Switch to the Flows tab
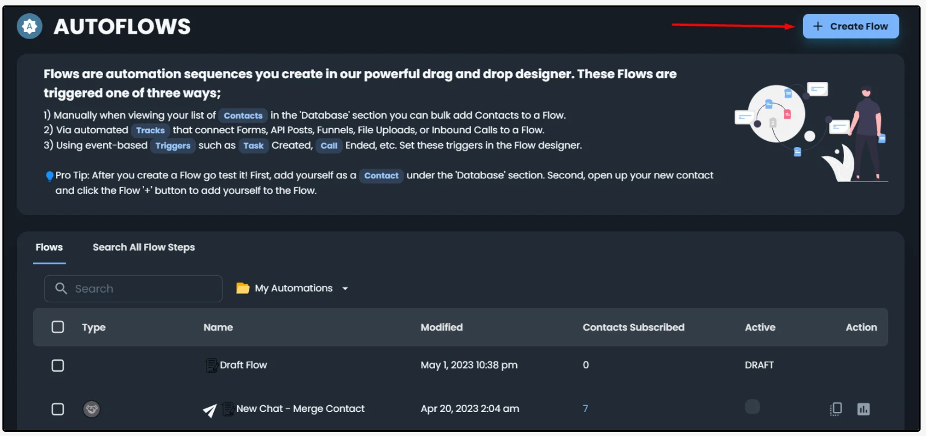This screenshot has height=436, width=926. [49, 248]
